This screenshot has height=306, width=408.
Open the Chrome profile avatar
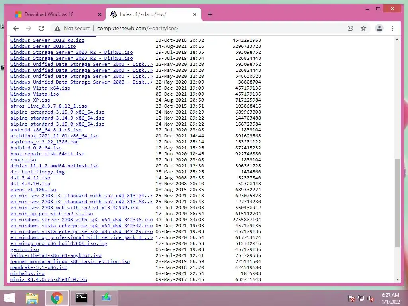(379, 28)
